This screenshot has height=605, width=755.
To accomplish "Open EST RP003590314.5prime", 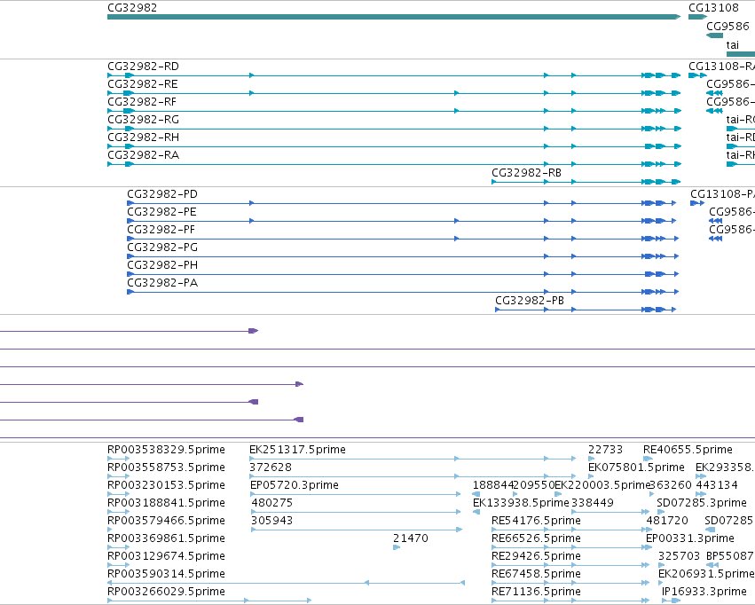I will pos(166,574).
